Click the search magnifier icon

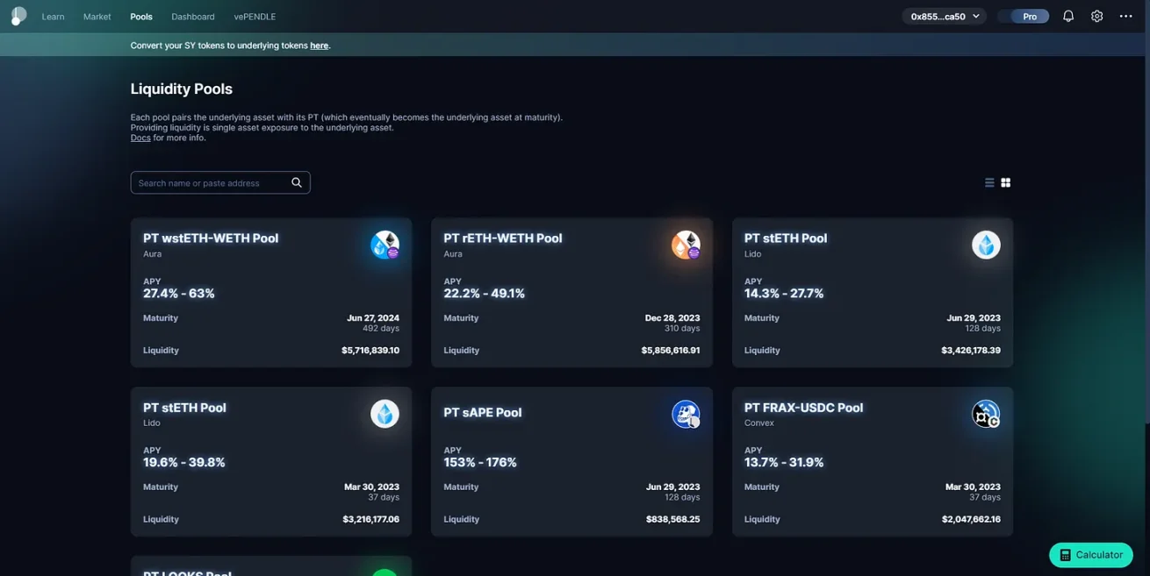click(x=297, y=182)
